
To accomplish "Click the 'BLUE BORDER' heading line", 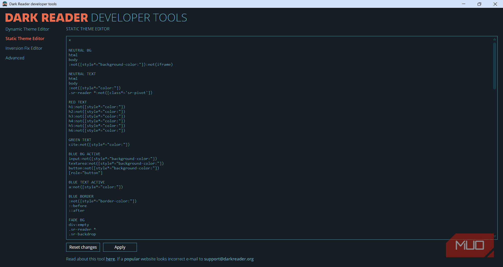I will pos(81,196).
